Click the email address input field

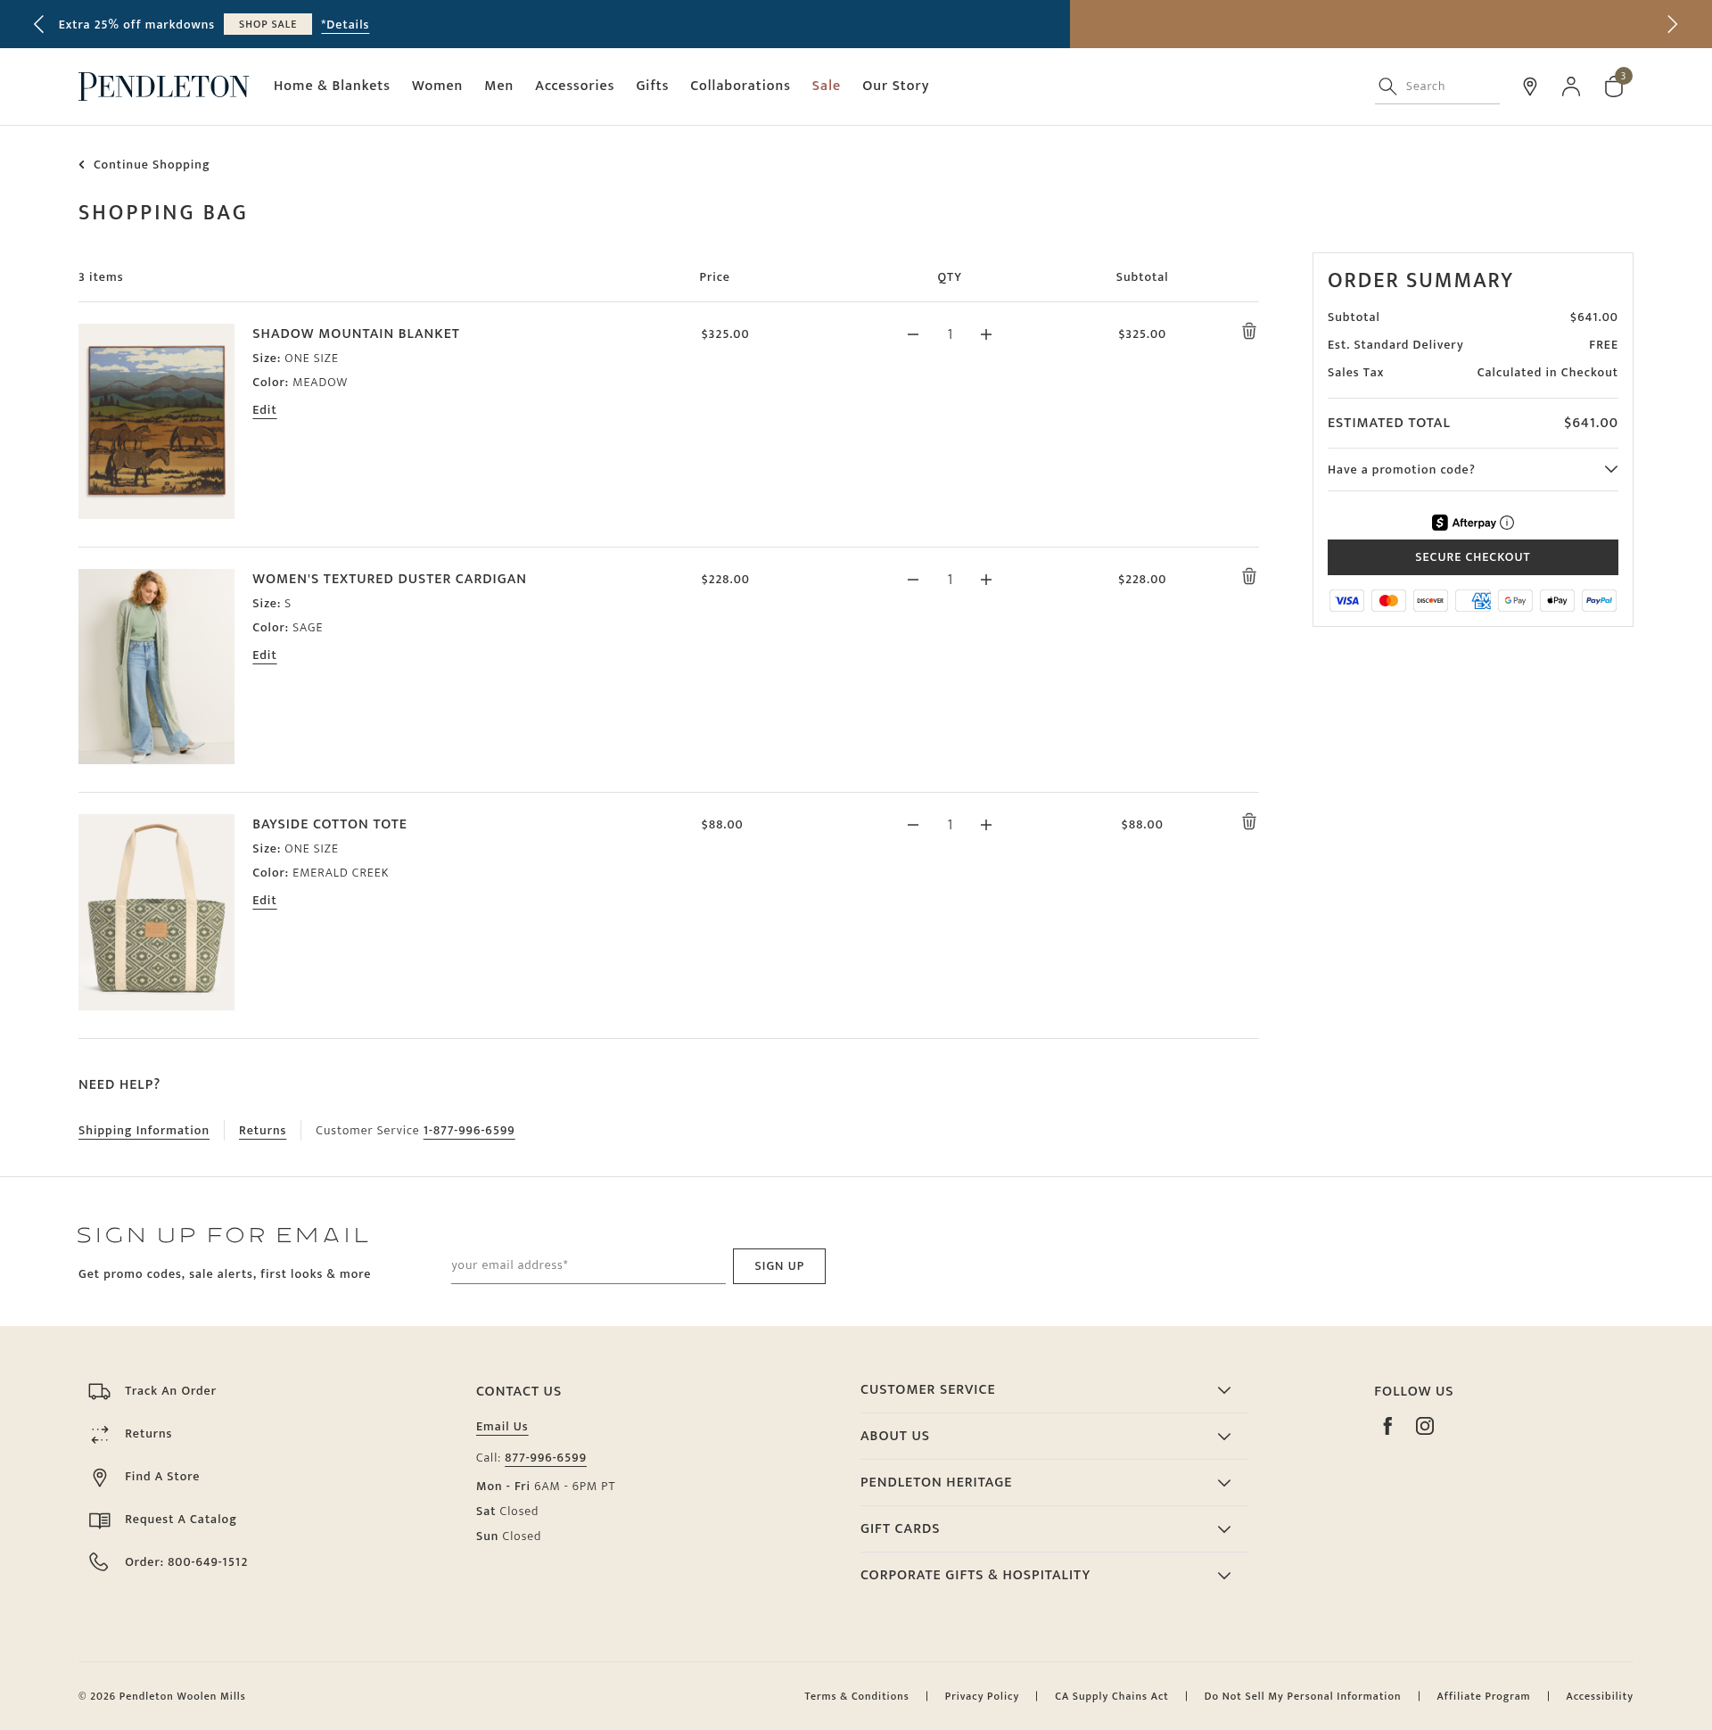(588, 1265)
